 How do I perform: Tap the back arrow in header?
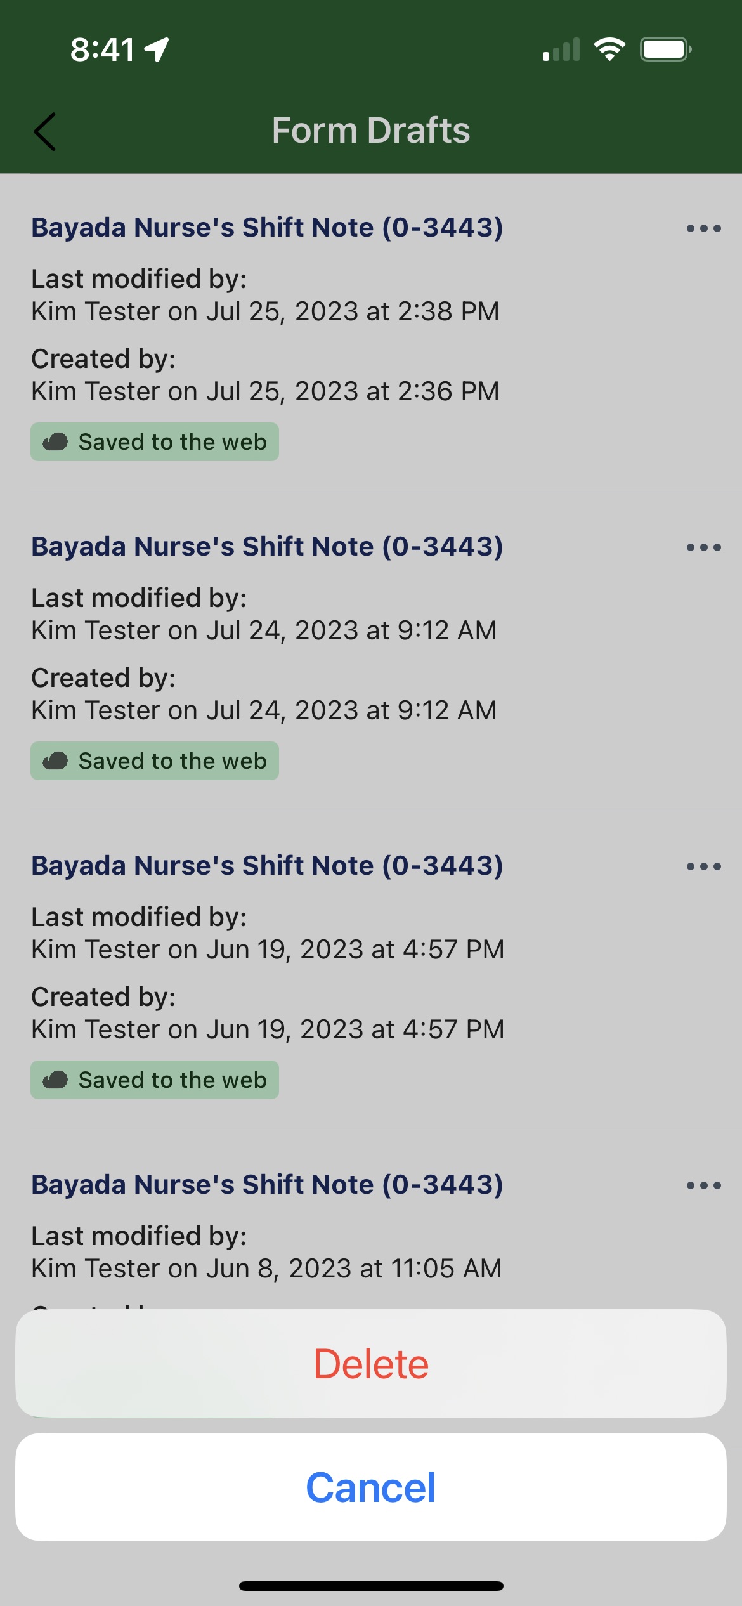(45, 132)
